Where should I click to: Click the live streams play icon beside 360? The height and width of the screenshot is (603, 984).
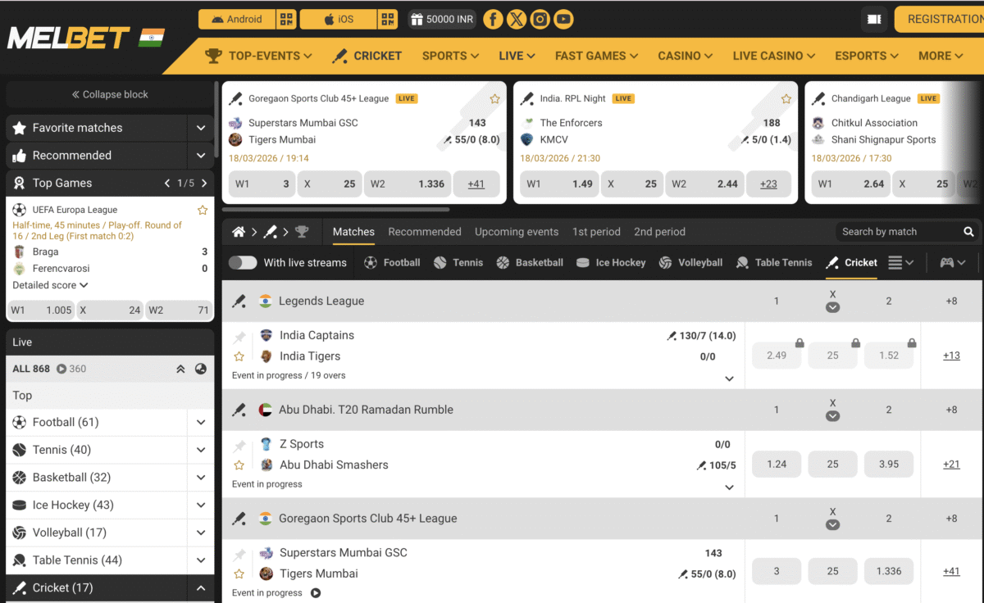point(61,369)
